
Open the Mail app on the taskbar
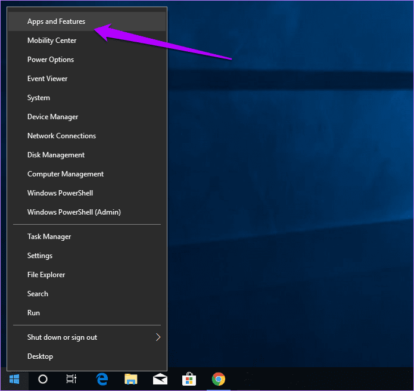pyautogui.click(x=160, y=379)
